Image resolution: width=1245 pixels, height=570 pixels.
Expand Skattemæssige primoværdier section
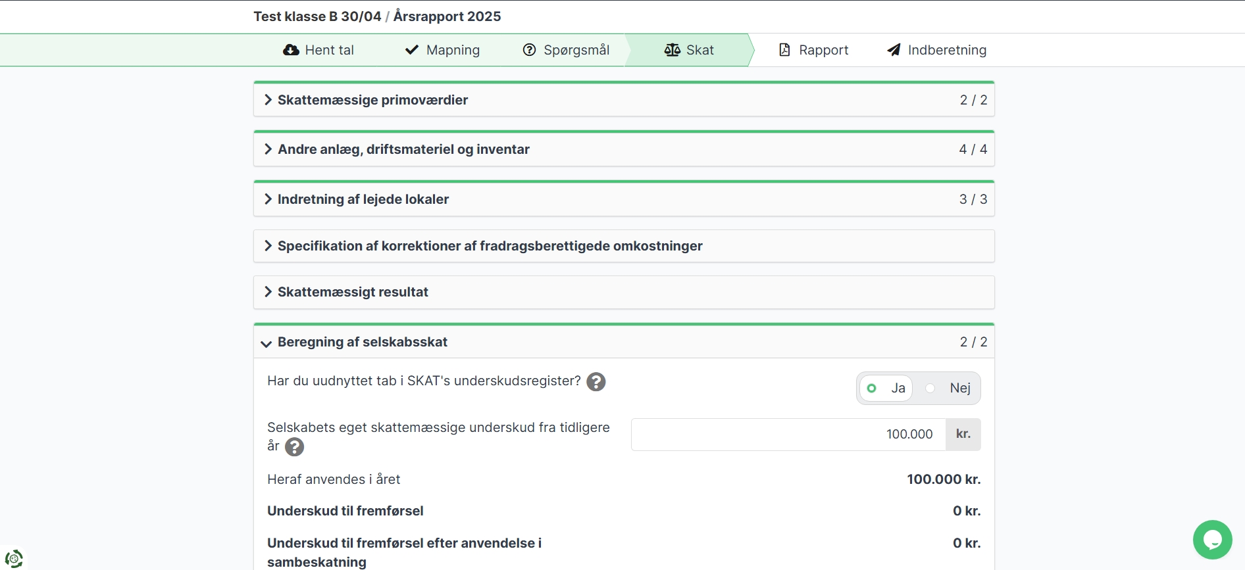pyautogui.click(x=372, y=100)
